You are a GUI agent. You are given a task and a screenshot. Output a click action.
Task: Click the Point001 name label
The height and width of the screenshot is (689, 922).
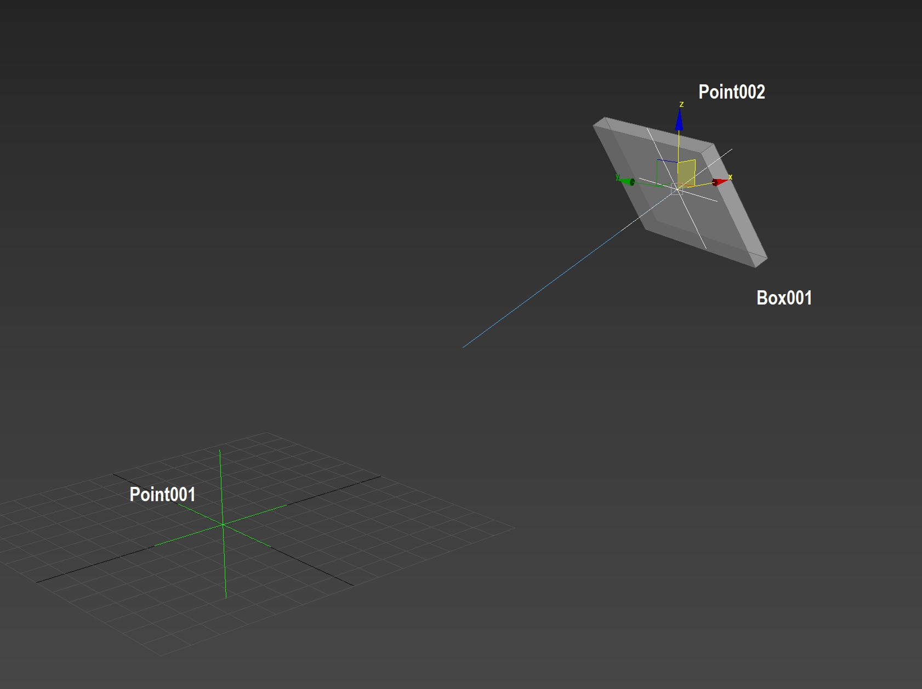pyautogui.click(x=162, y=495)
